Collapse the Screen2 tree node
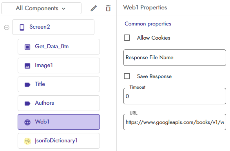The image size is (230, 151). 7,27
